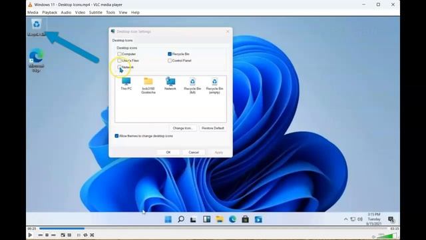
Task: Open the View menu
Action: pos(122,13)
